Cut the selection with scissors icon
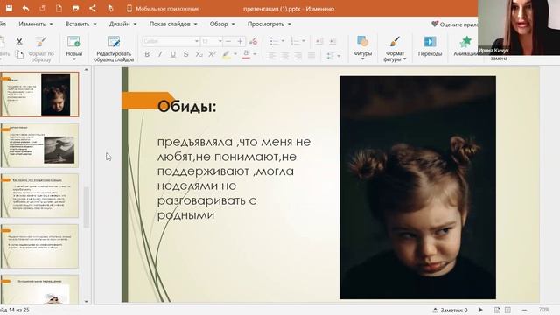The width and height of the screenshot is (560, 315). click(19, 42)
